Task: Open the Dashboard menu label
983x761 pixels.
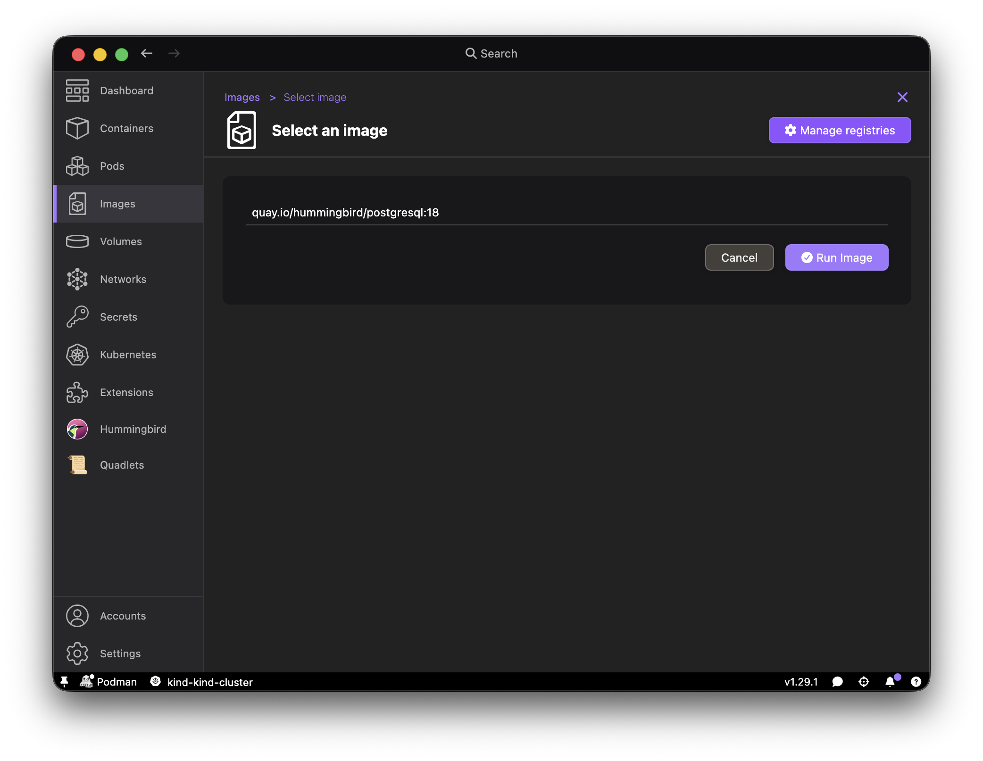Action: (127, 91)
